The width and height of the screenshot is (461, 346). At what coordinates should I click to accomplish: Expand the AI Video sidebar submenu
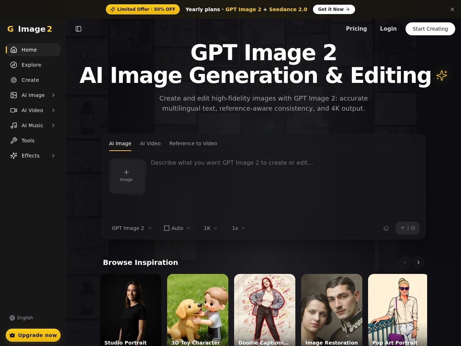tap(53, 110)
